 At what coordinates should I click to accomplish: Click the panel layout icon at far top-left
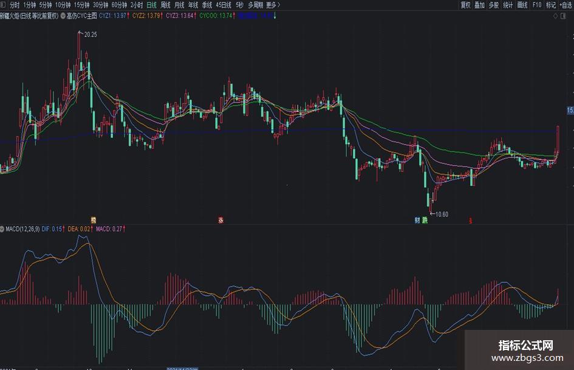click(x=3, y=5)
